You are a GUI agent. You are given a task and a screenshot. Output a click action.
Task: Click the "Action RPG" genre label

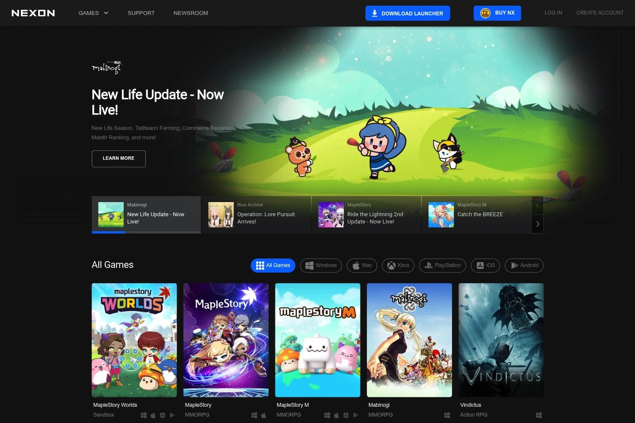[474, 415]
